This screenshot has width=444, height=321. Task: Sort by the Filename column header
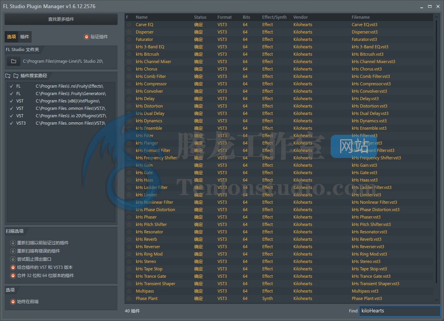(x=361, y=17)
